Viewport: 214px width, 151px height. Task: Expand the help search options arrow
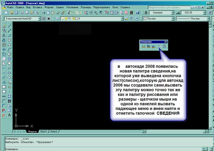tap(196, 7)
